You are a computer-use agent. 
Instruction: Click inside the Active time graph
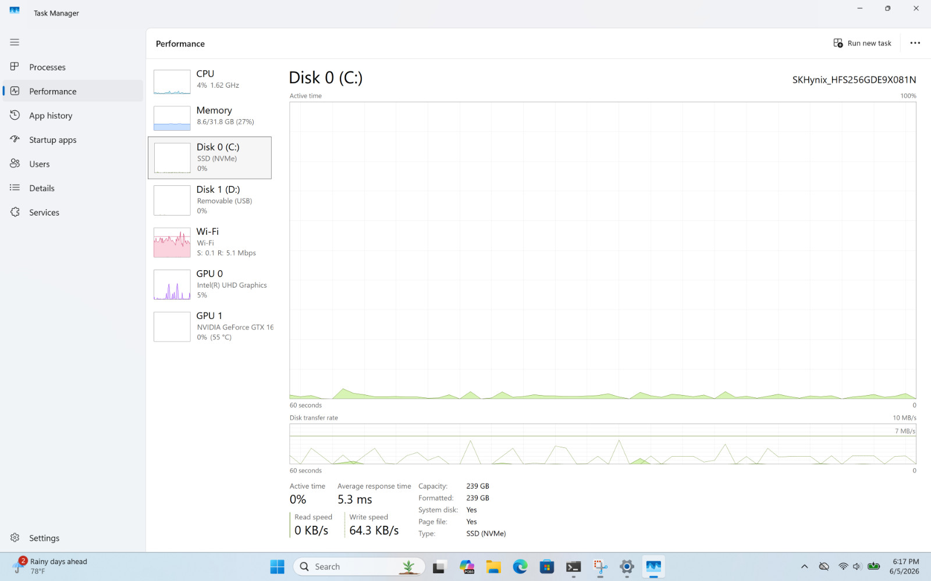coord(603,250)
